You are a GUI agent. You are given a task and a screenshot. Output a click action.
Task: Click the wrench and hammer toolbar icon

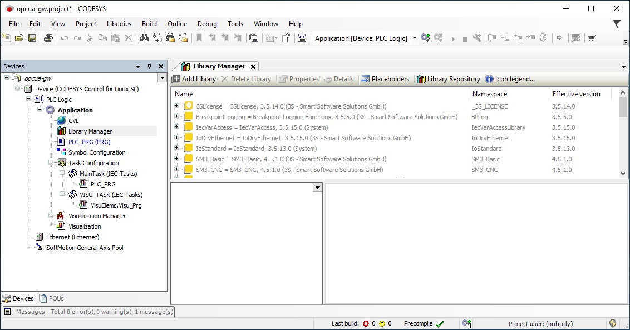click(477, 38)
